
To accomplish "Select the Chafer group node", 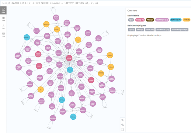I will 91,80.
